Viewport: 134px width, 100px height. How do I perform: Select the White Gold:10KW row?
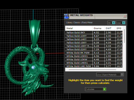pyautogui.click(x=94, y=59)
